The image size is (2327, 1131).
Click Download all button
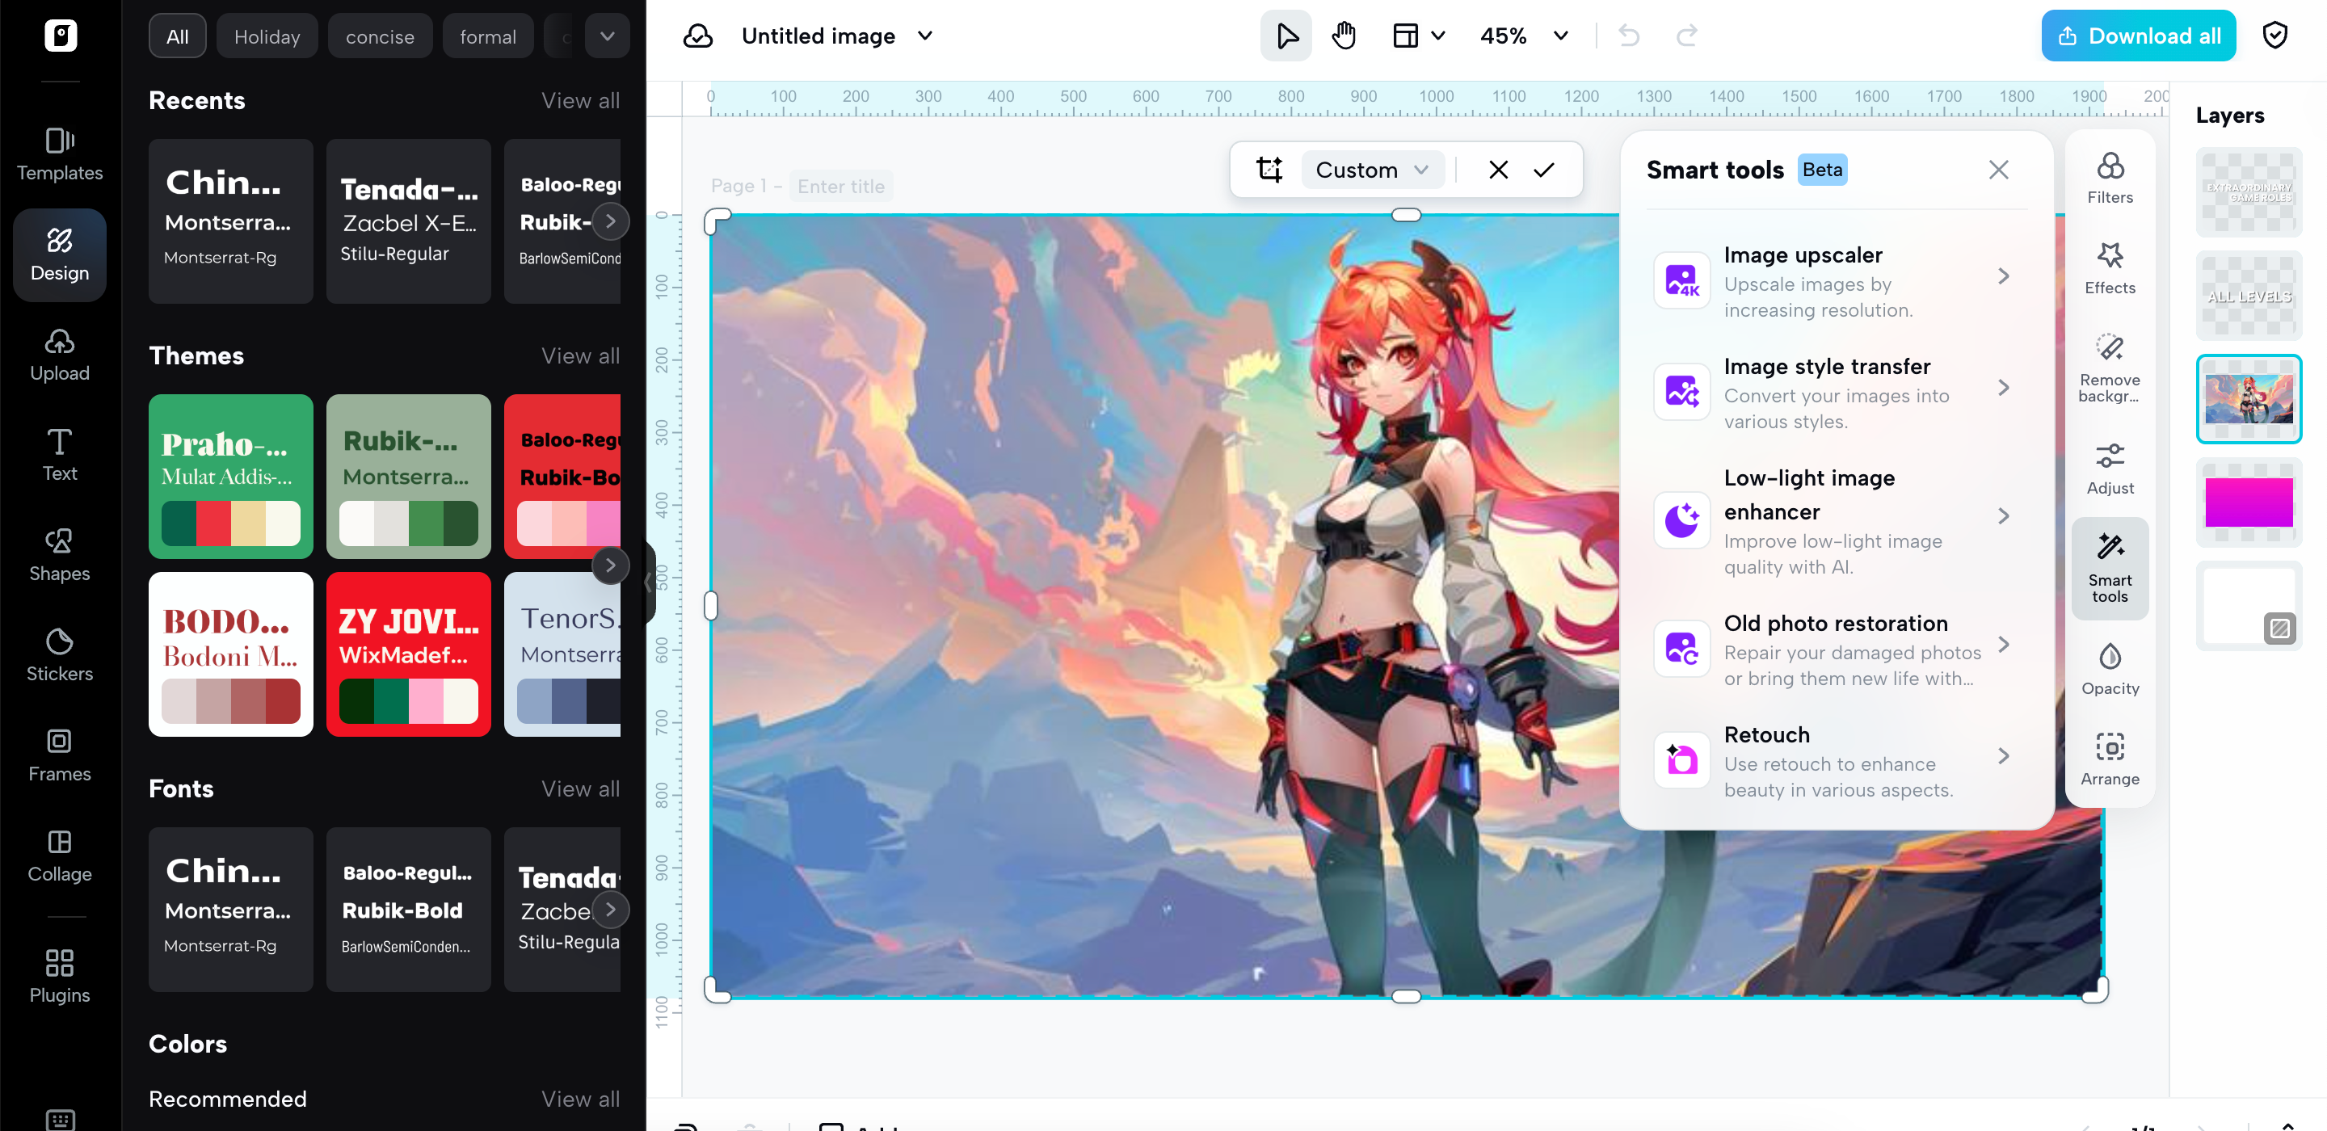[2138, 36]
